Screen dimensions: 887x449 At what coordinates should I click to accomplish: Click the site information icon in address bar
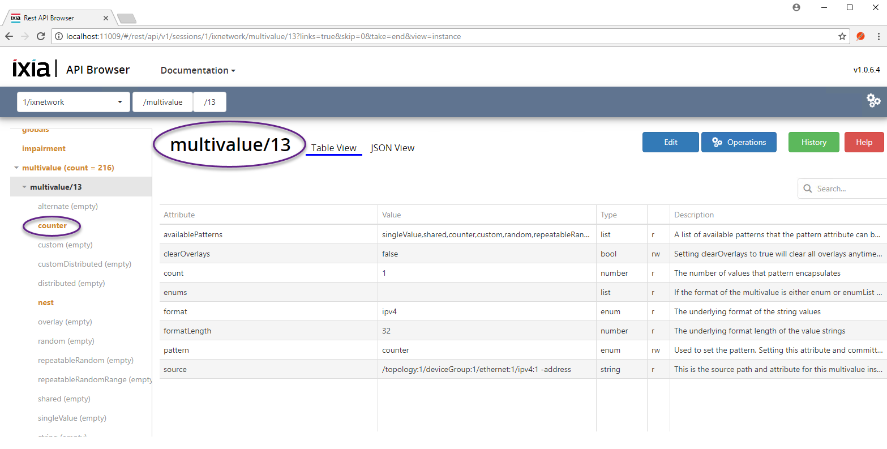[x=59, y=36]
